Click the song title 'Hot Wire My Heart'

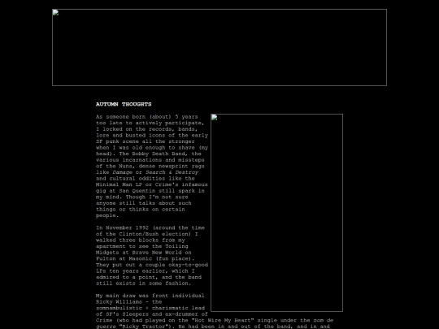click(x=222, y=320)
